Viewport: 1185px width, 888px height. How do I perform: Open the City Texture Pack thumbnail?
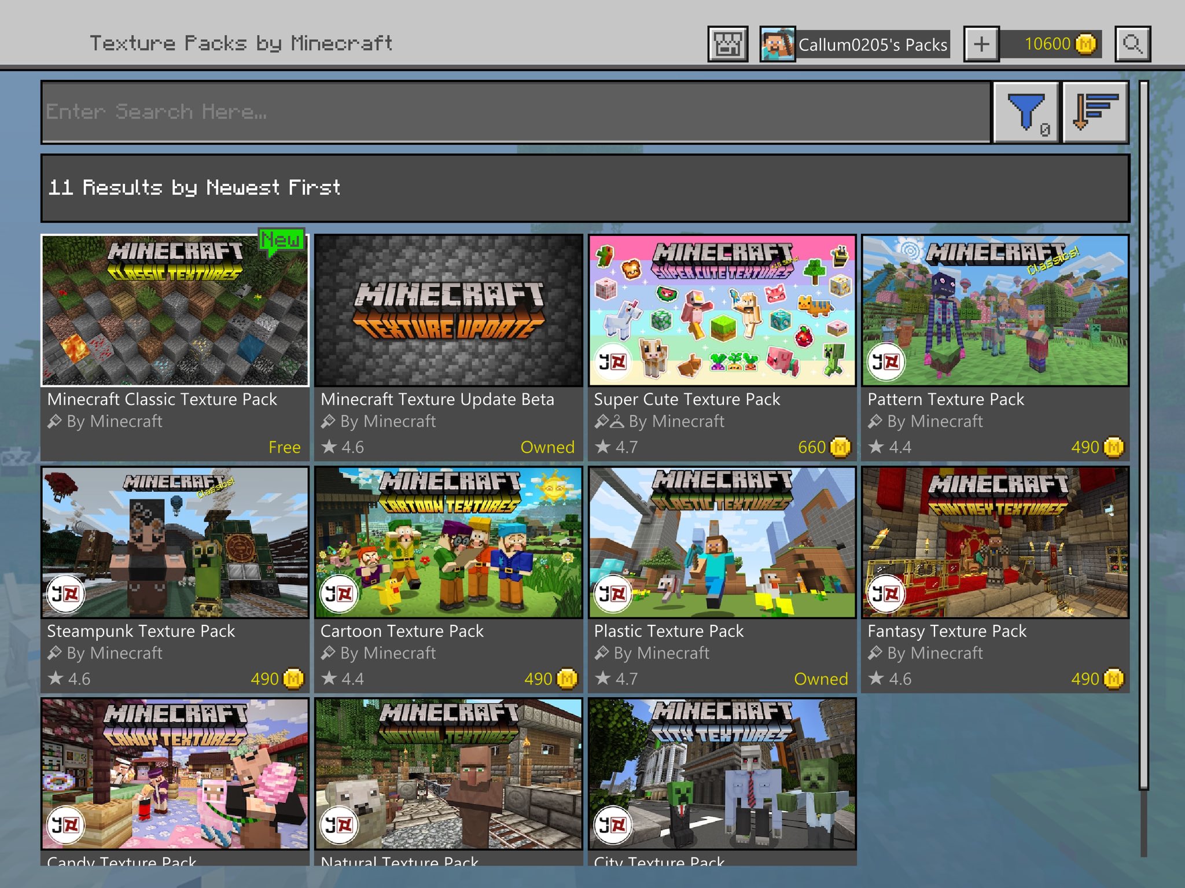tap(722, 774)
